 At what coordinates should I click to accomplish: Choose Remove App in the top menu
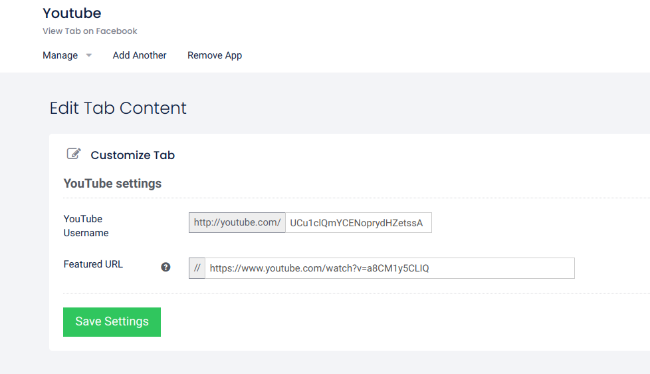(215, 55)
